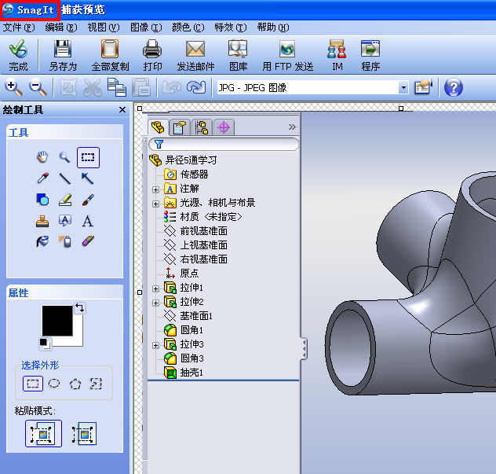
Task: Select the line drawing tool
Action: (x=65, y=178)
